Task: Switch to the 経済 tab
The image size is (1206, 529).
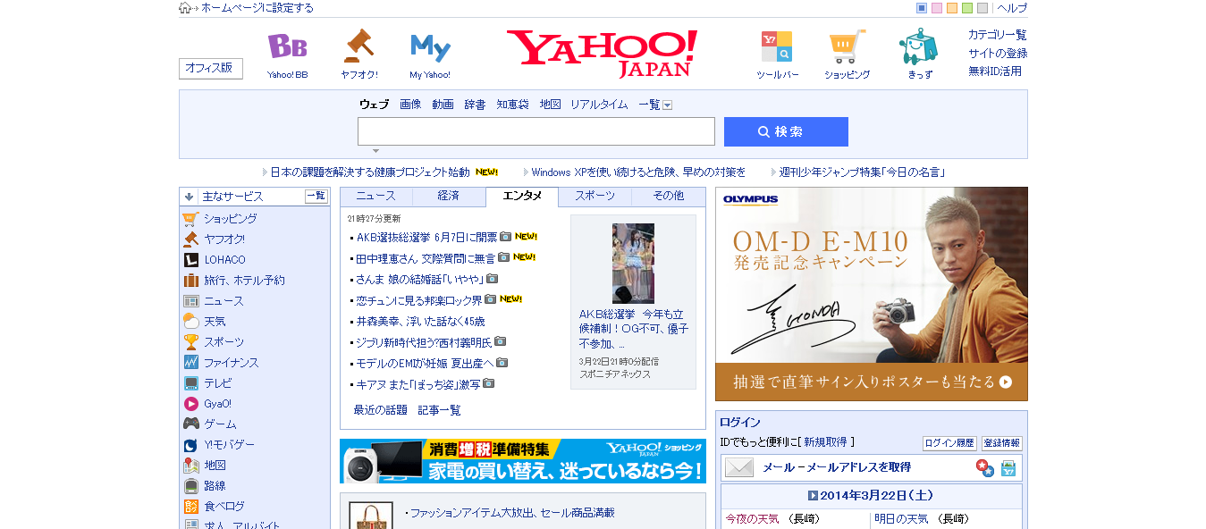Action: [449, 196]
